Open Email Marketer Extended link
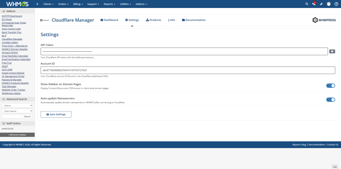 (x=15, y=56)
